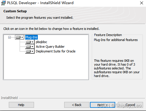Select the Active Query Builder feature label

(50, 47)
